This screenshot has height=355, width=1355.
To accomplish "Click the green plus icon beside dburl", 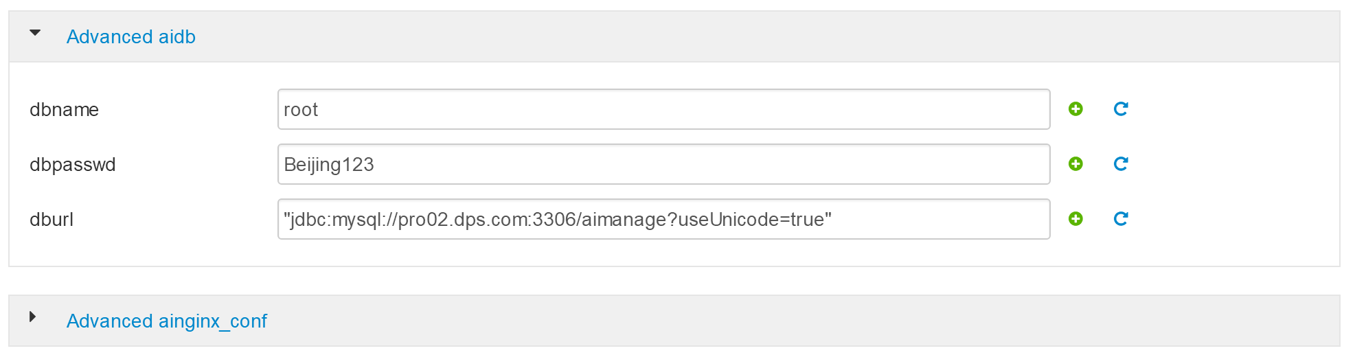I will pyautogui.click(x=1075, y=219).
